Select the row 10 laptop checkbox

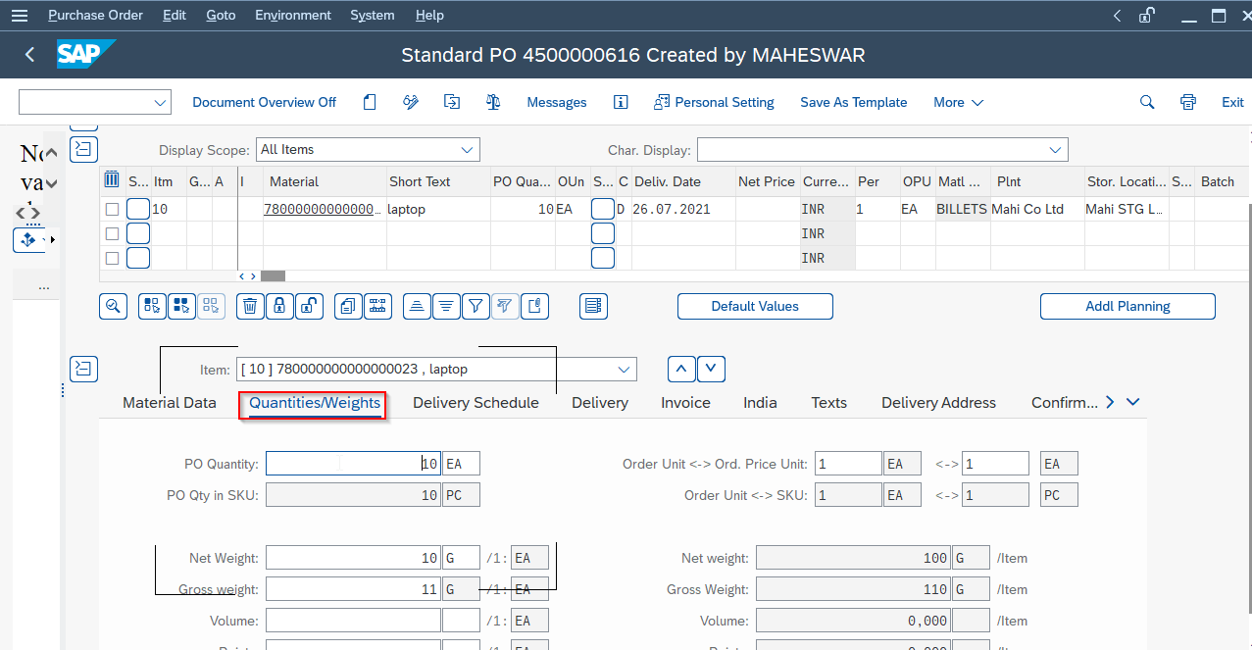coord(112,209)
